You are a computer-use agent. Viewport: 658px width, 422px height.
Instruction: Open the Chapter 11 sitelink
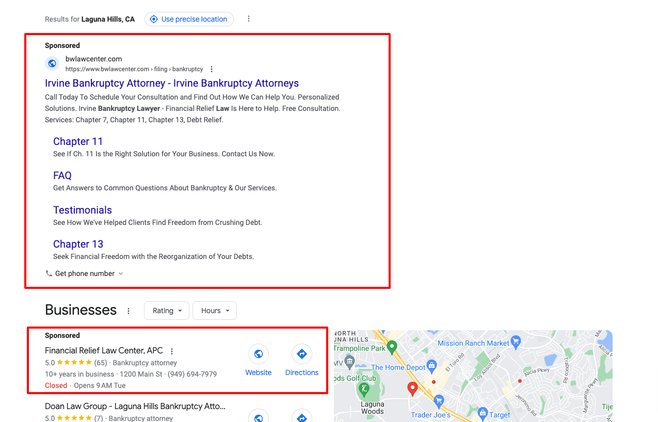pyautogui.click(x=78, y=141)
